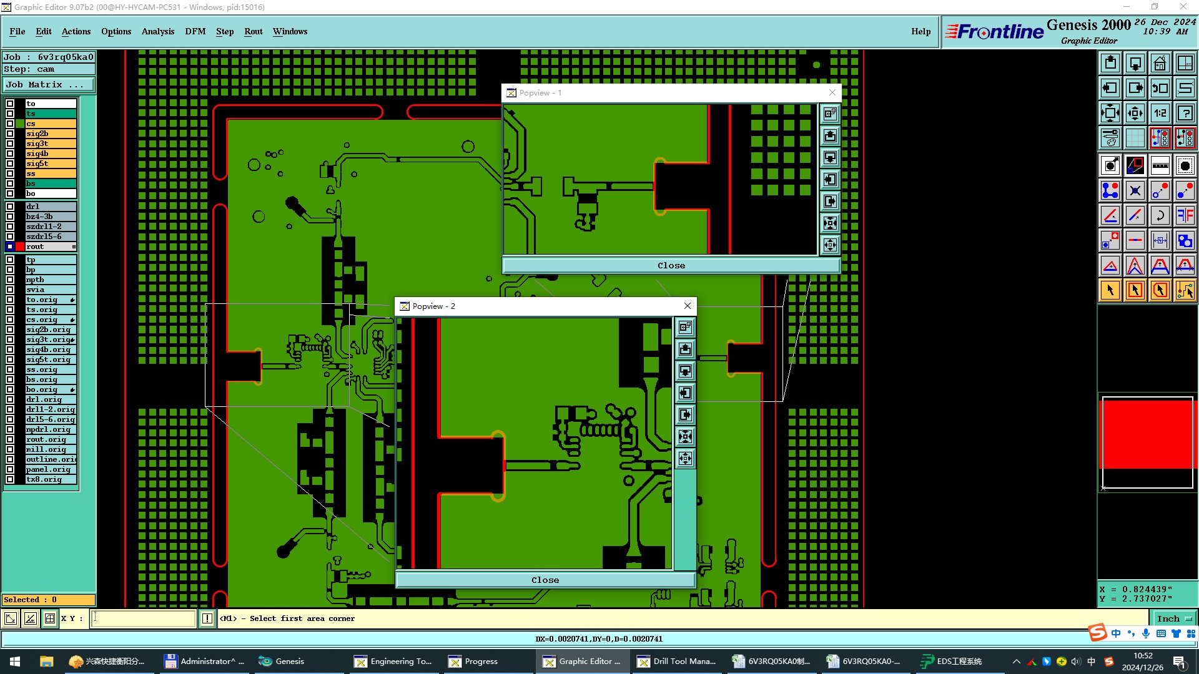The width and height of the screenshot is (1199, 674).
Task: Open the Analysis menu
Action: pyautogui.click(x=157, y=31)
